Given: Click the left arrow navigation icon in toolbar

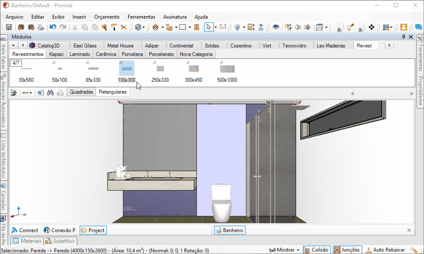Looking at the screenshot, I should [x=298, y=27].
